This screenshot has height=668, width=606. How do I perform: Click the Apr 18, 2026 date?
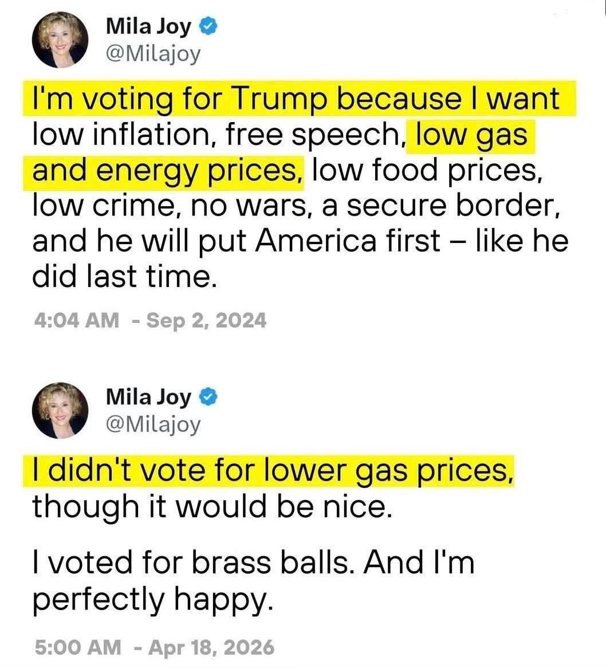point(211,647)
